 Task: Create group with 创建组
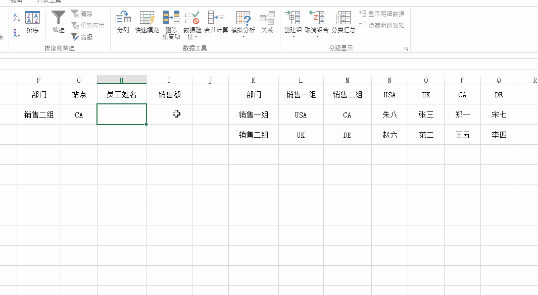click(x=293, y=21)
